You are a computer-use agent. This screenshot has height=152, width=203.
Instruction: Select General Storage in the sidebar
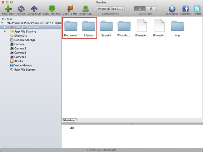click(31, 40)
